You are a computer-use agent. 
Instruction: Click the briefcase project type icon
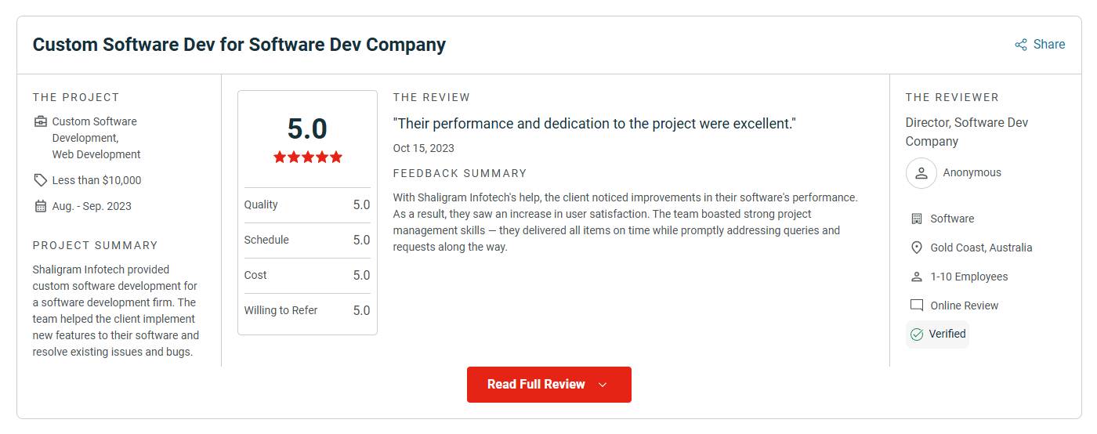[41, 121]
